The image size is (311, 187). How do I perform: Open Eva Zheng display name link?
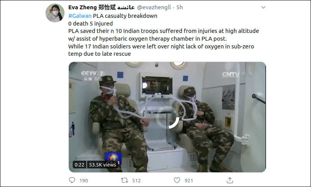[x=101, y=7]
